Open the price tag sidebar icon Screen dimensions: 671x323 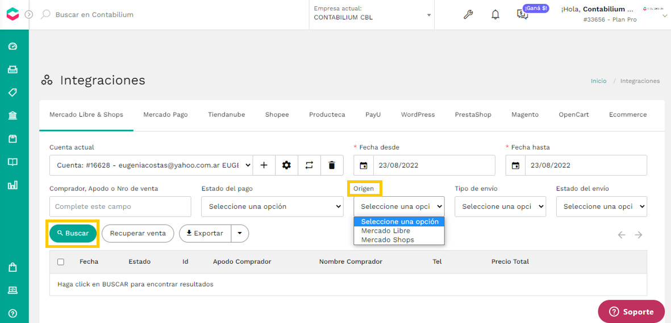[x=12, y=93]
